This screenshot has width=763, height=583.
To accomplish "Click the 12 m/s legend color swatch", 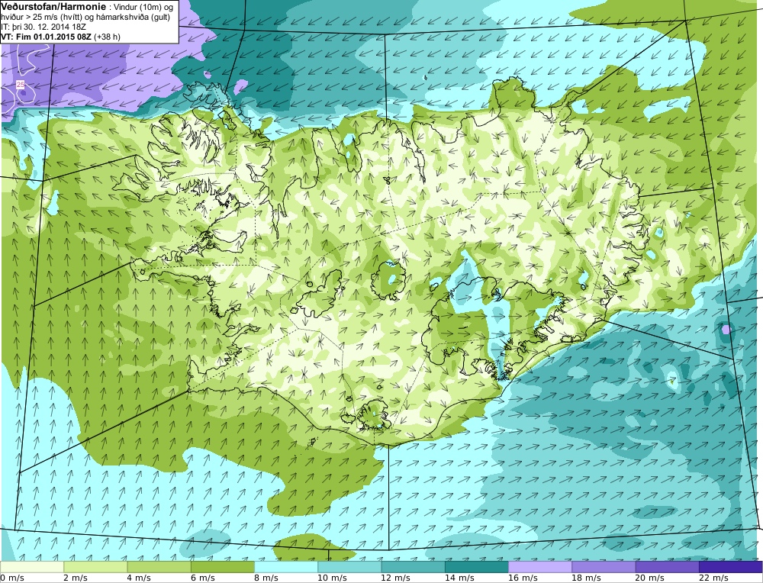I will [413, 567].
